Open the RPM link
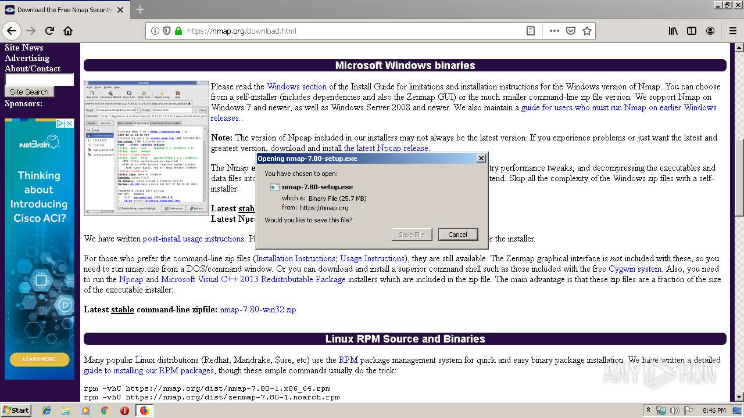 [x=348, y=360]
